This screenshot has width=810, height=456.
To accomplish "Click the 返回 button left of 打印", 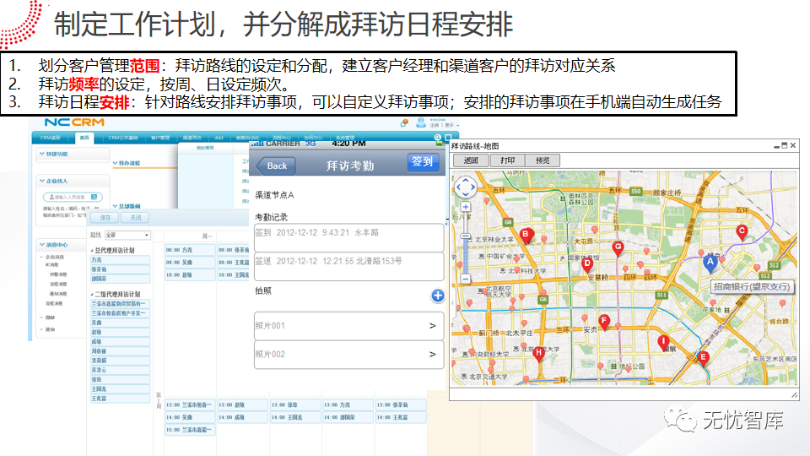I will (x=471, y=160).
